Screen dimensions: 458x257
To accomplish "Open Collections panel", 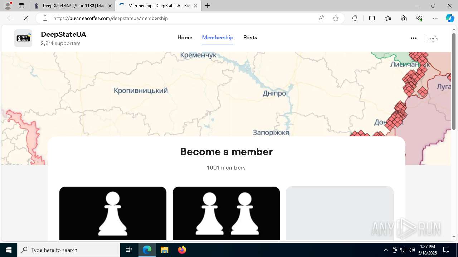I will (404, 18).
